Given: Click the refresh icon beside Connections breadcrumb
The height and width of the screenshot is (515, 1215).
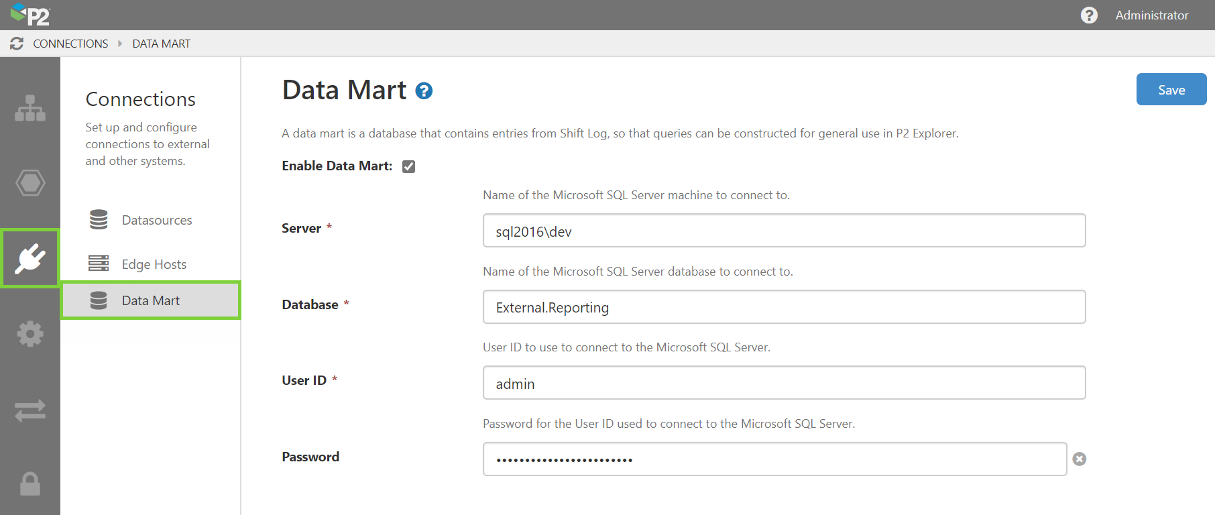Looking at the screenshot, I should click(17, 44).
